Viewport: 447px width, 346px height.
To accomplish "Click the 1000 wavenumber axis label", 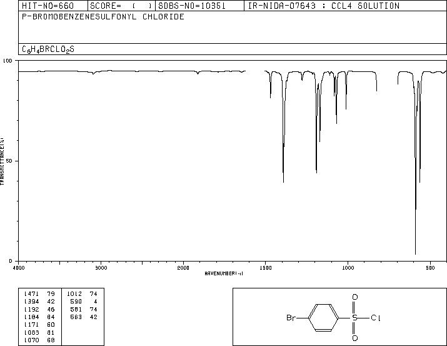I will (348, 268).
